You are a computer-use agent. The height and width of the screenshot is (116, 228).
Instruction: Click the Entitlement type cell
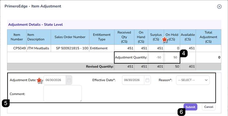click(102, 48)
